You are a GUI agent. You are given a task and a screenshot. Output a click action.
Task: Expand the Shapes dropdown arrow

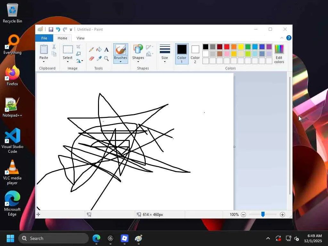[x=138, y=62]
